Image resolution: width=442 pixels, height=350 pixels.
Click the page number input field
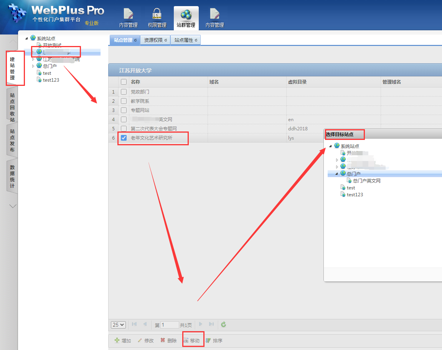[170, 325]
